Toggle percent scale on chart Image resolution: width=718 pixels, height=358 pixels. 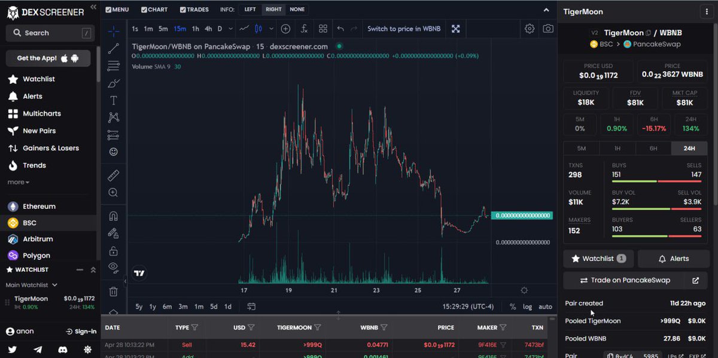click(513, 307)
